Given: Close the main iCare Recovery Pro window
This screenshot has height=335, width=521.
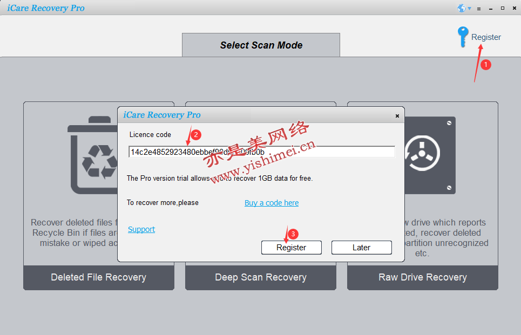Looking at the screenshot, I should [x=515, y=8].
